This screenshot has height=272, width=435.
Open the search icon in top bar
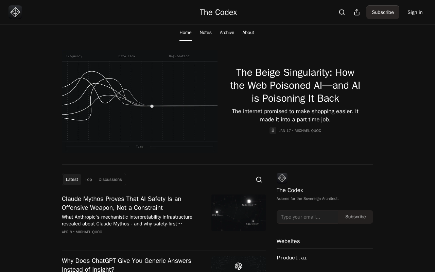[342, 12]
